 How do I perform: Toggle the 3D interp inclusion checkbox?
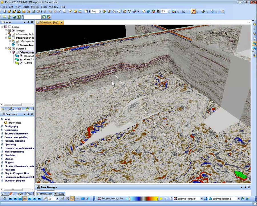pyautogui.click(x=17, y=41)
